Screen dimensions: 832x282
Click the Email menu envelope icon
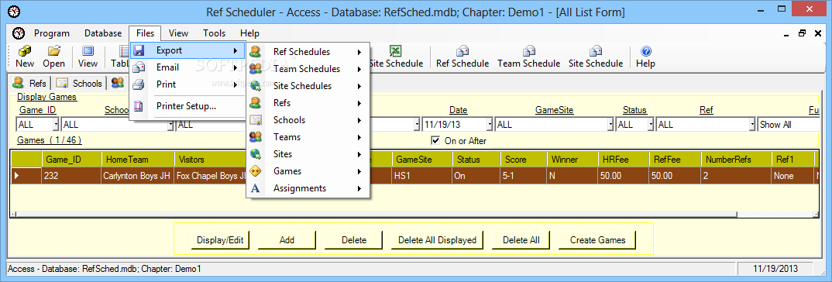point(139,68)
